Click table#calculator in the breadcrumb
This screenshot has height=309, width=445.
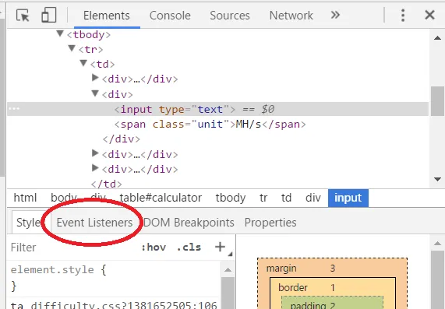161,198
